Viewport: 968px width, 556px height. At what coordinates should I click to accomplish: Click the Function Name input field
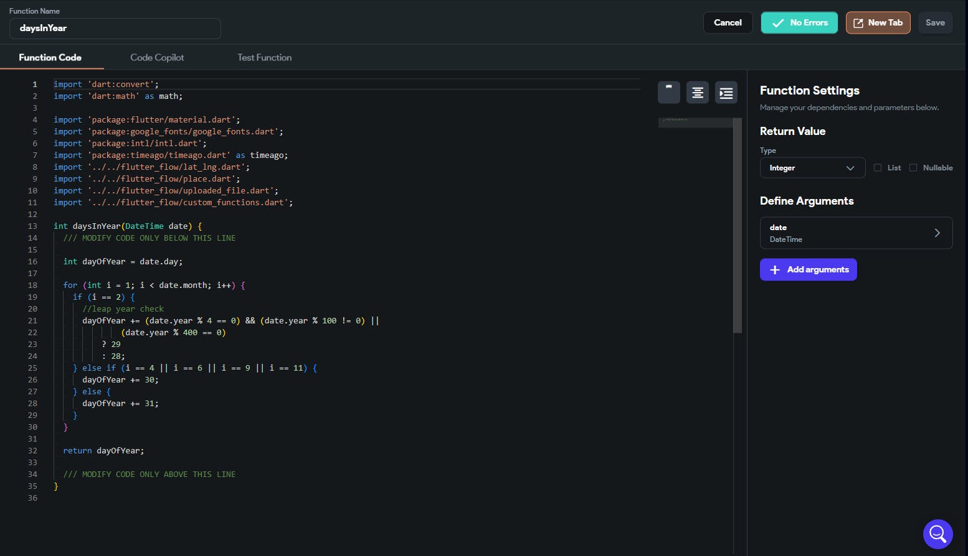(x=115, y=29)
